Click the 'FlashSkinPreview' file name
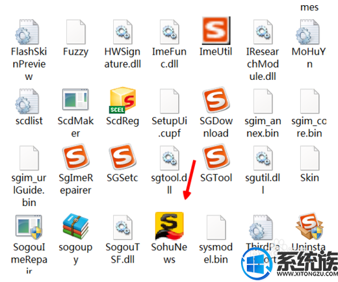Screen dimensions: 338x282 pyautogui.click(x=29, y=64)
